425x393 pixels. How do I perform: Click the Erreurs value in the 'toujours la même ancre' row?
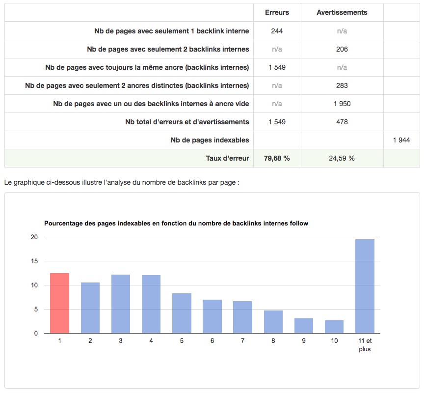(277, 67)
